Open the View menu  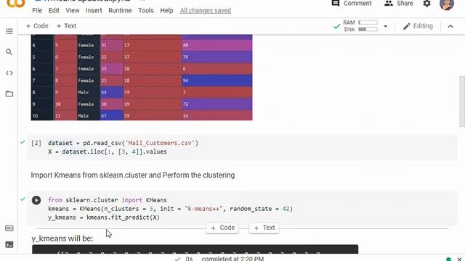73,11
